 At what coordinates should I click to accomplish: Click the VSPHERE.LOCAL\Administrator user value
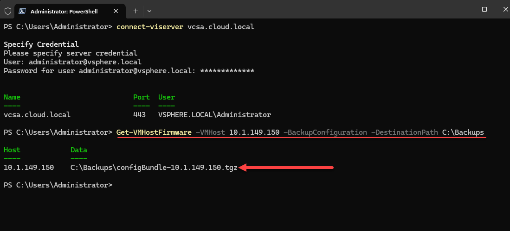pyautogui.click(x=214, y=115)
